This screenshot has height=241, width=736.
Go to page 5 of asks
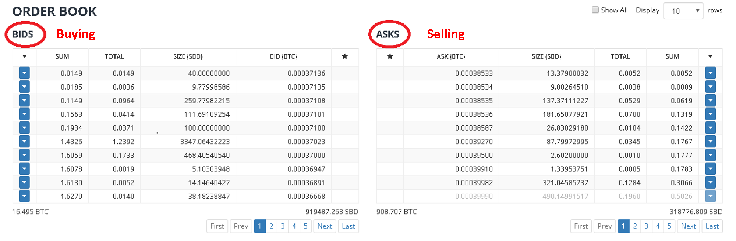(x=669, y=226)
